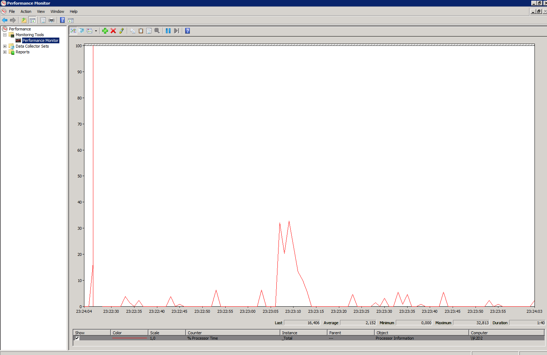Screen dimensions: 547x355
Task: Click the 1,0 scale cell
Action: tap(153, 338)
